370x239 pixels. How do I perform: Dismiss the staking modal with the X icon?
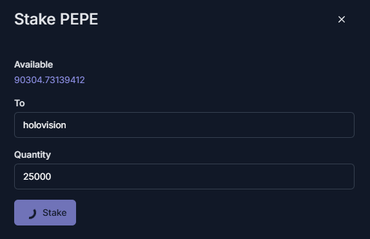pos(342,19)
